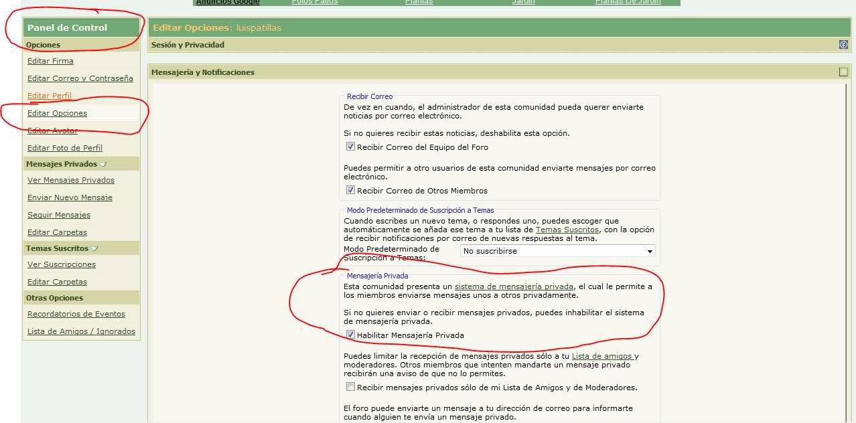This screenshot has width=856, height=423.
Task: Select Editar Opciones in sidebar
Action: pyautogui.click(x=57, y=113)
